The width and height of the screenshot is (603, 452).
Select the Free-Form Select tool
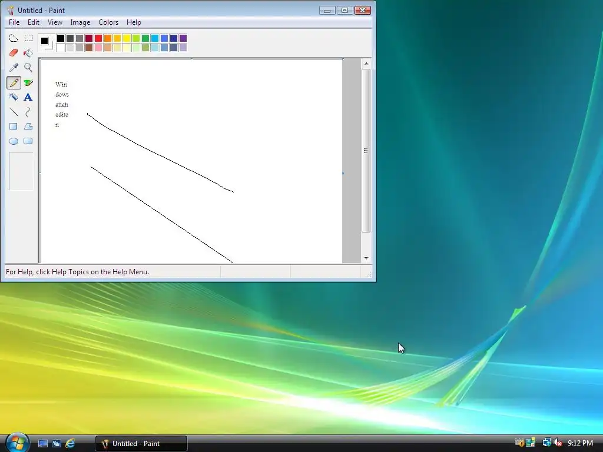(x=14, y=38)
